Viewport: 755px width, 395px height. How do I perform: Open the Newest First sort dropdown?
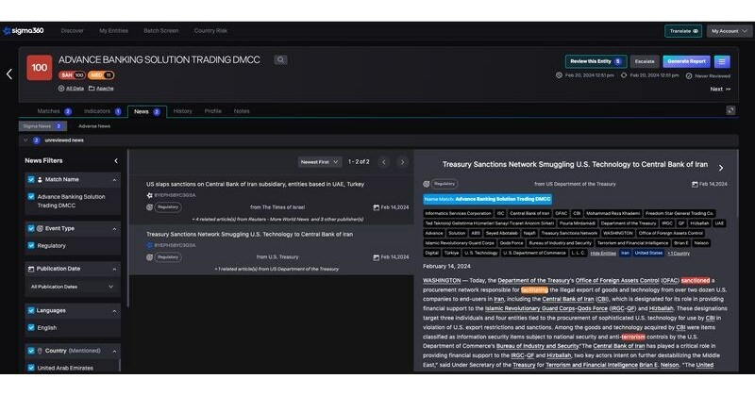pyautogui.click(x=320, y=162)
